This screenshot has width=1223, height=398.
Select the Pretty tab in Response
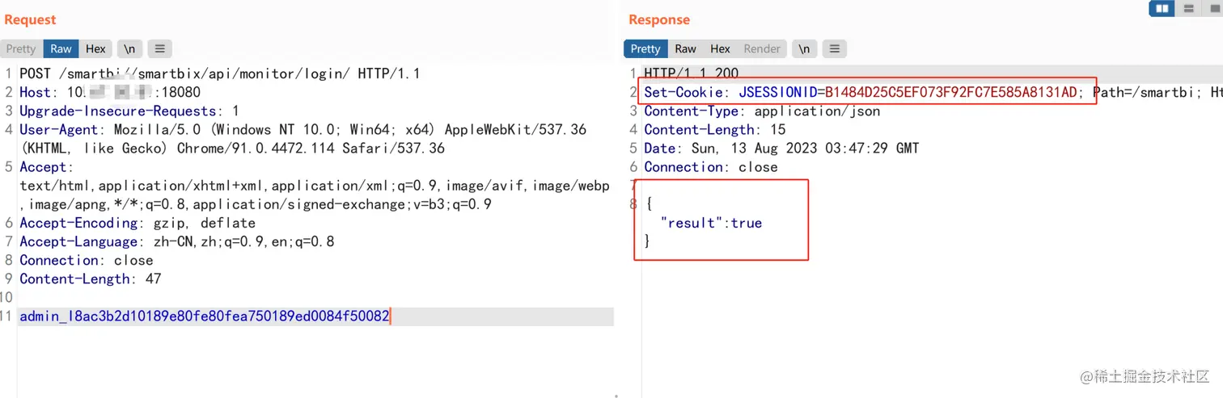645,48
